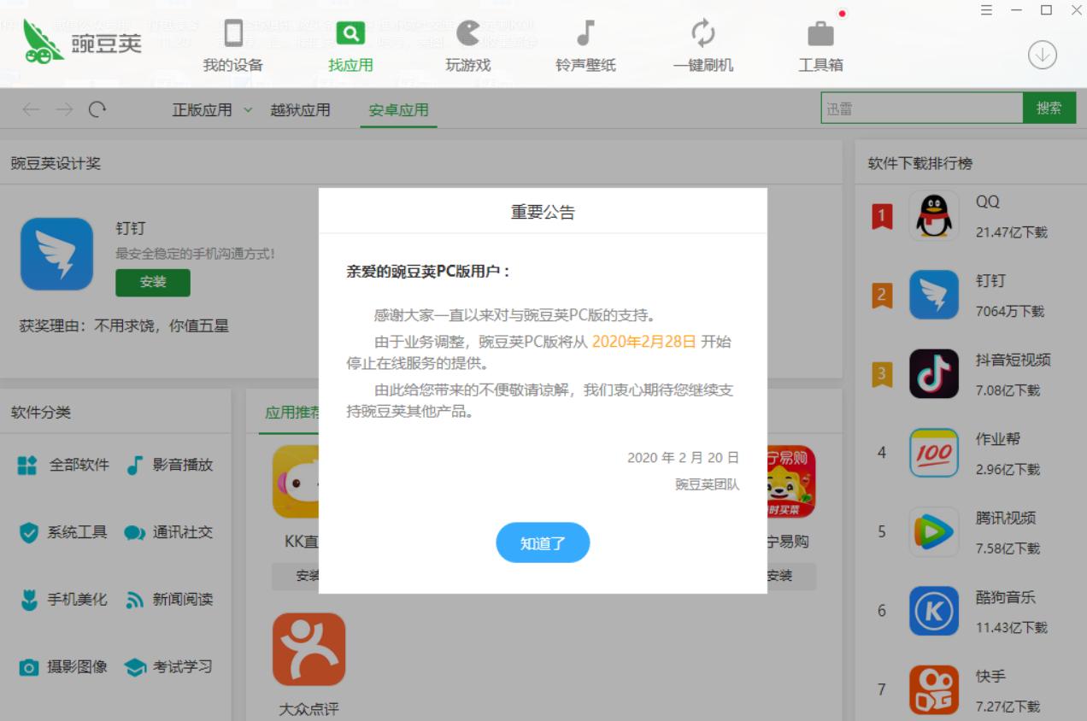Click inside the search input field
The height and width of the screenshot is (721, 1087).
click(923, 109)
